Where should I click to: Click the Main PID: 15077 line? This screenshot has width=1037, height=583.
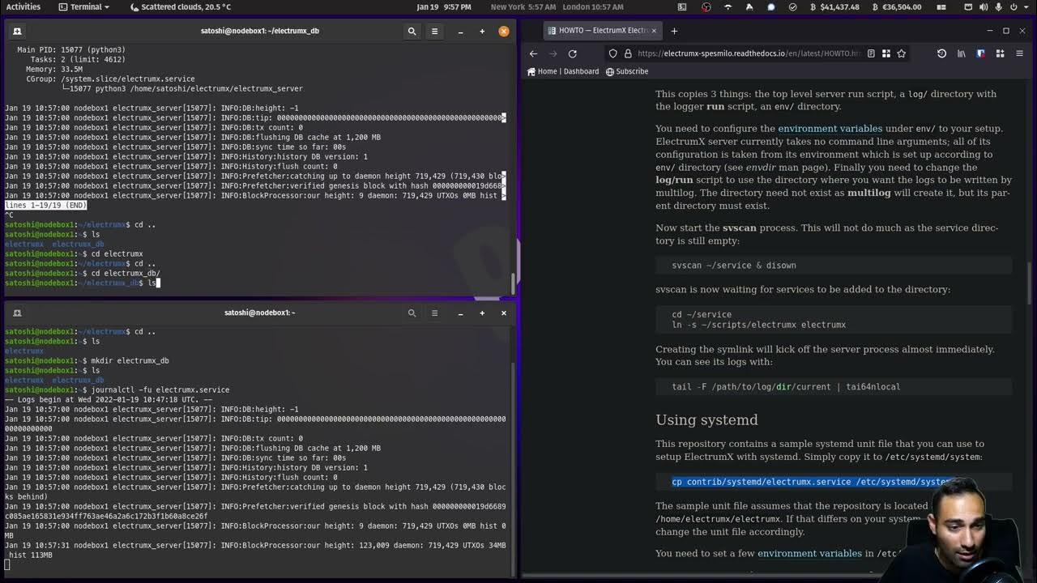pos(71,49)
